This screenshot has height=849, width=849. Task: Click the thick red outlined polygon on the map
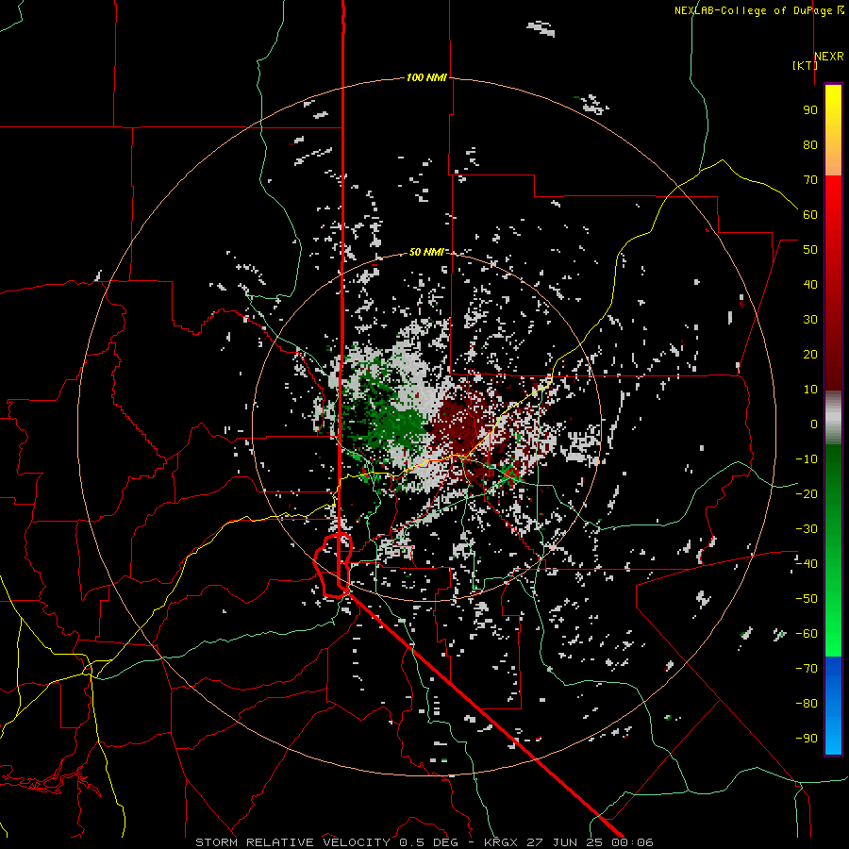pyautogui.click(x=334, y=565)
